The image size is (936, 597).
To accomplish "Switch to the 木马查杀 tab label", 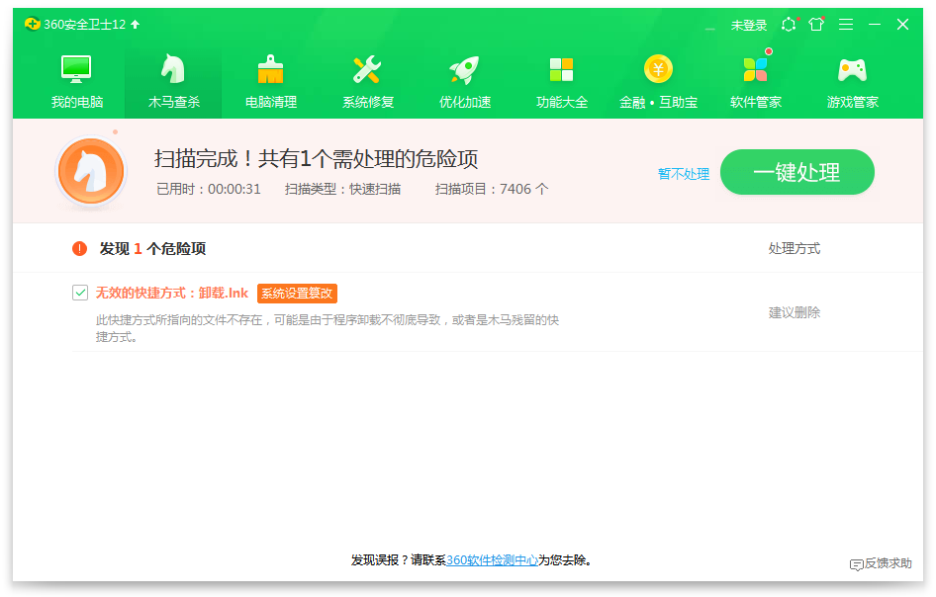I will coord(174,102).
